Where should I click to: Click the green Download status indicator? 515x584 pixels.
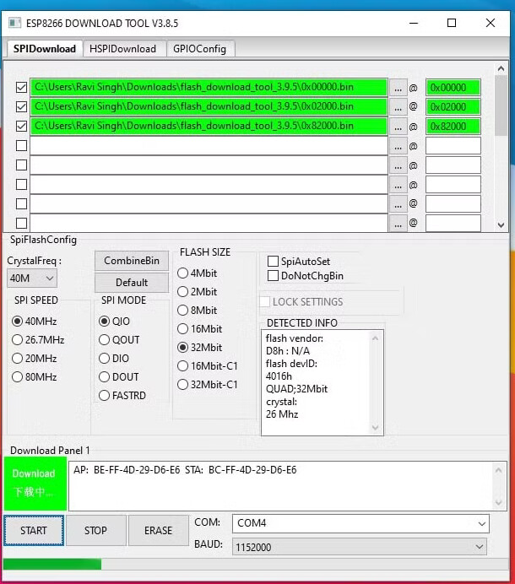[35, 483]
